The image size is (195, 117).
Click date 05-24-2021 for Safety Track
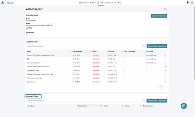pos(76,82)
